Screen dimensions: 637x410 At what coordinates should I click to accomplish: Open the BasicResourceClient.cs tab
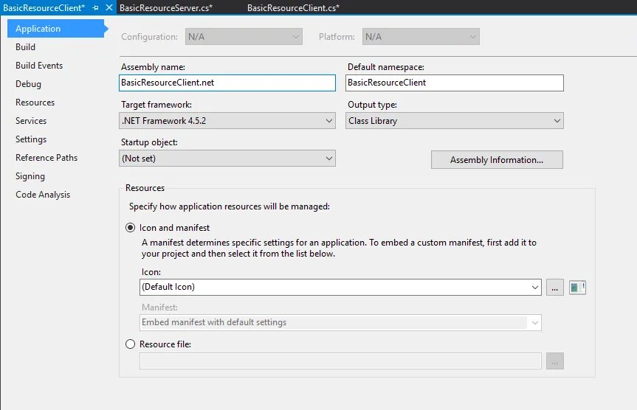[x=293, y=7]
